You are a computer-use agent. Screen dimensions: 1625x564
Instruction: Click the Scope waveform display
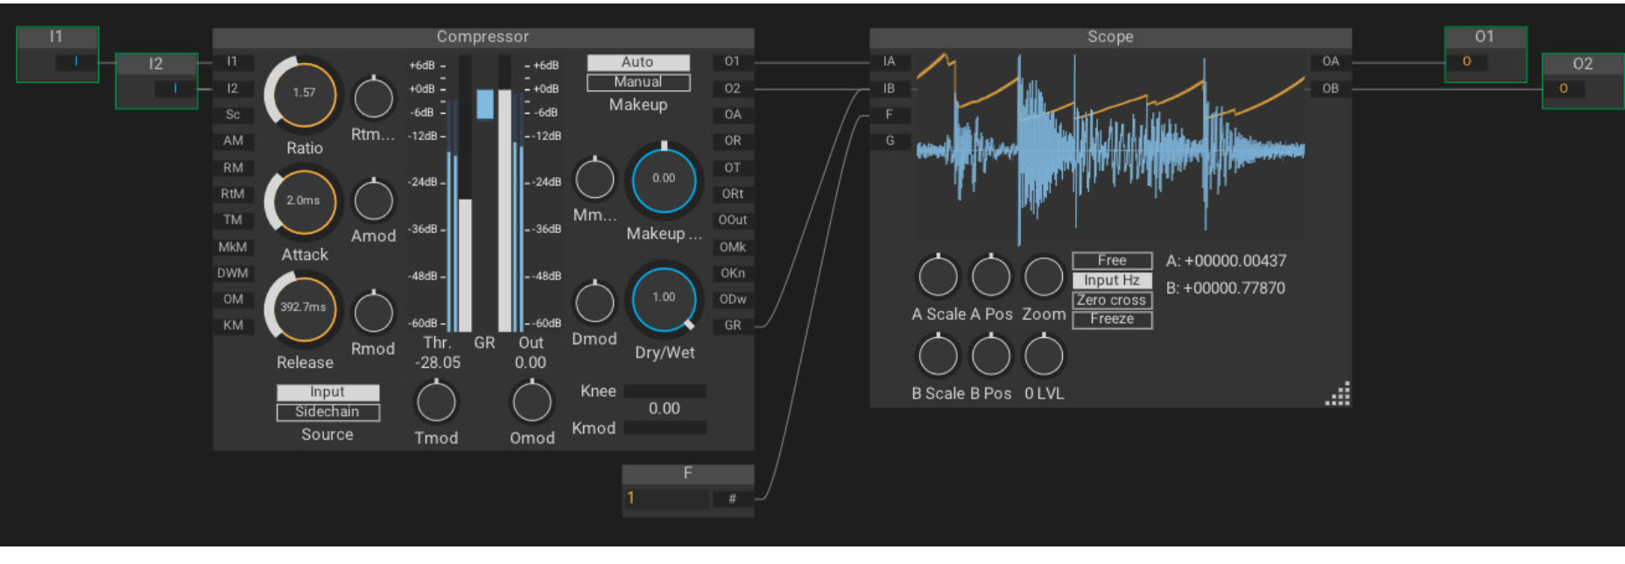pos(1111,150)
